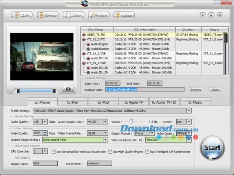Click the Output Folder path field

[145, 90]
